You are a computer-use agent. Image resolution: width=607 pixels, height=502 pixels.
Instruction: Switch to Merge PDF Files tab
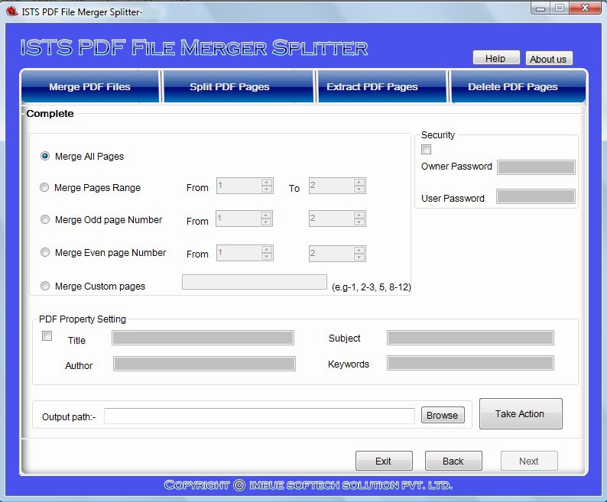[89, 86]
